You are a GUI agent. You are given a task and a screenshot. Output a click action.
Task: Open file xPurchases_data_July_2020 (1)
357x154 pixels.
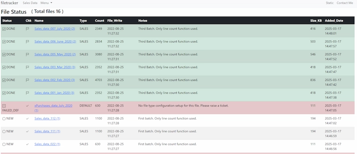click(x=53, y=108)
